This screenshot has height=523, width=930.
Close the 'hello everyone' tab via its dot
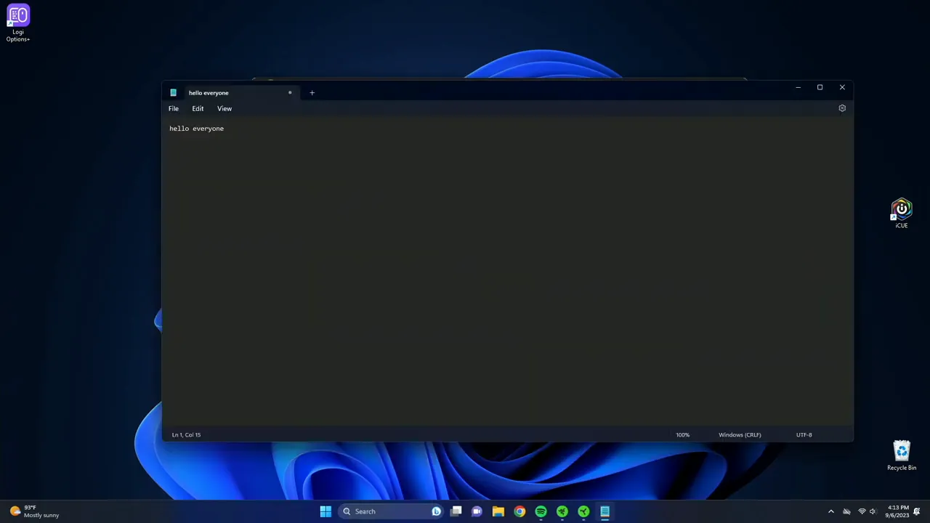coord(290,93)
